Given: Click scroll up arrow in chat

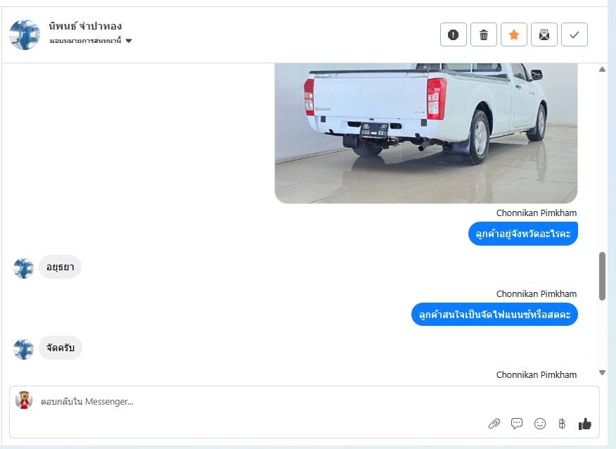Looking at the screenshot, I should point(602,70).
